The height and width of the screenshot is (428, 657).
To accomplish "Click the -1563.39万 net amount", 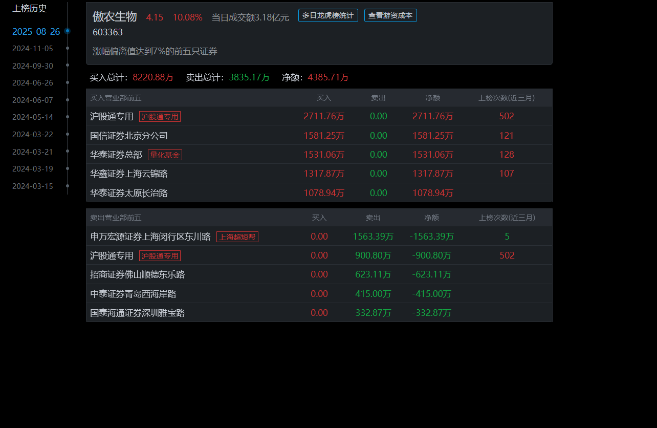I will (432, 237).
